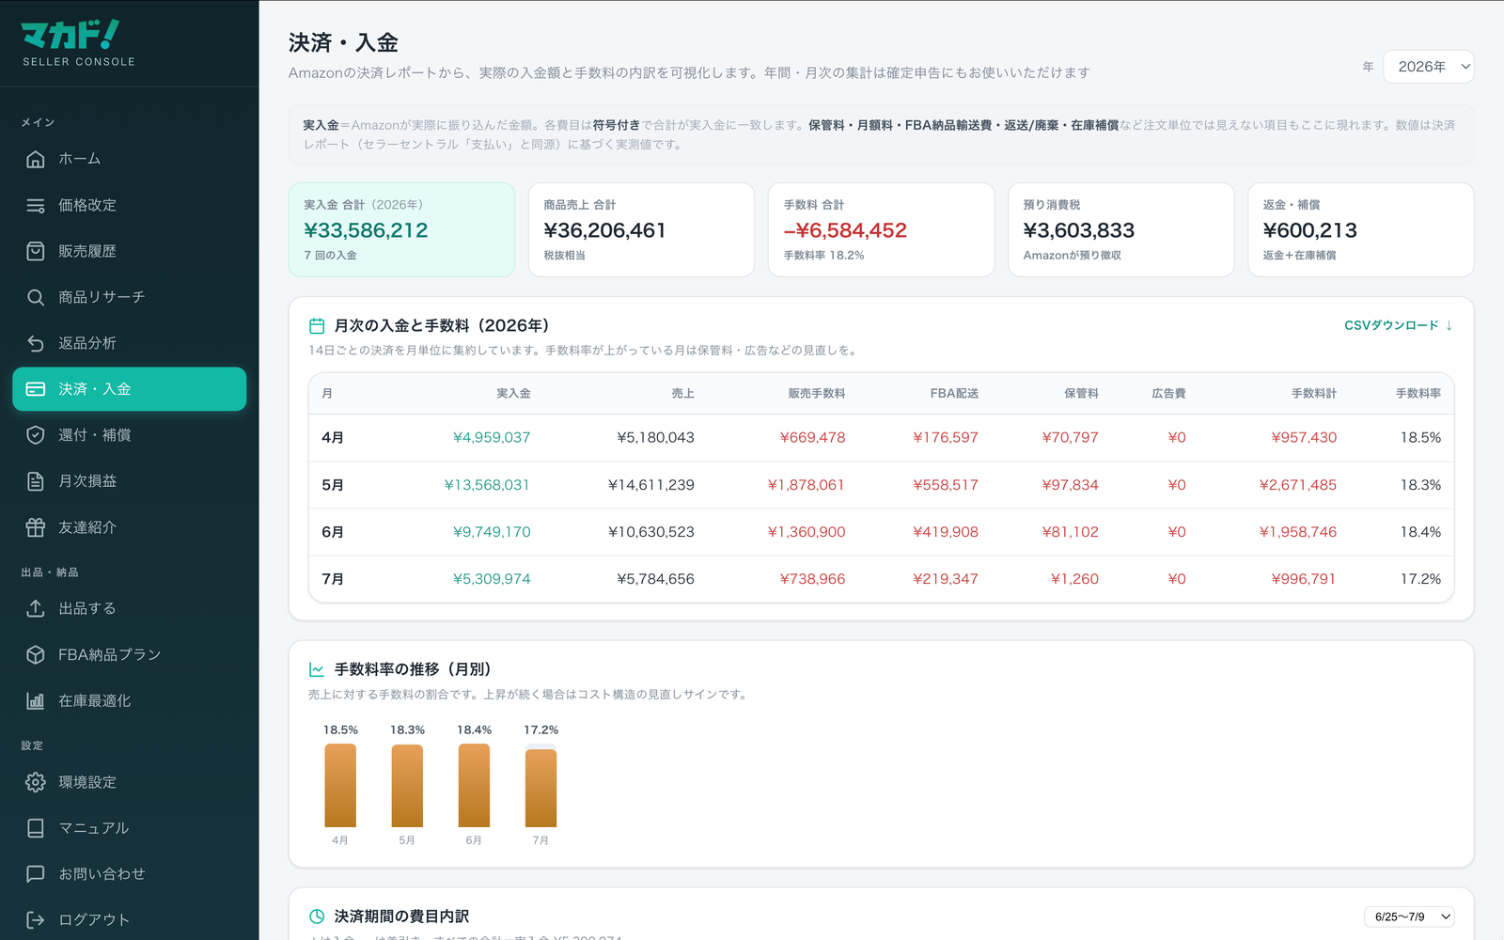Click 7月 販売手数料 value ¥738,966
This screenshot has width=1504, height=940.
coord(812,579)
